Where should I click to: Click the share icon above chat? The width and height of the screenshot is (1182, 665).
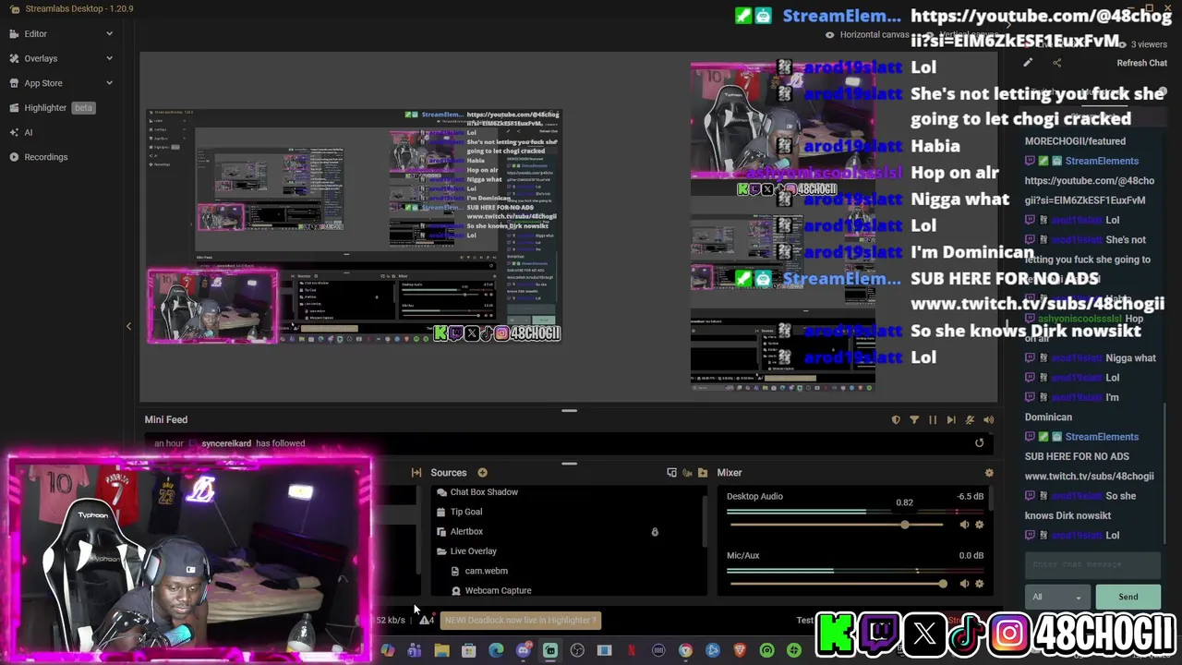pyautogui.click(x=1057, y=63)
